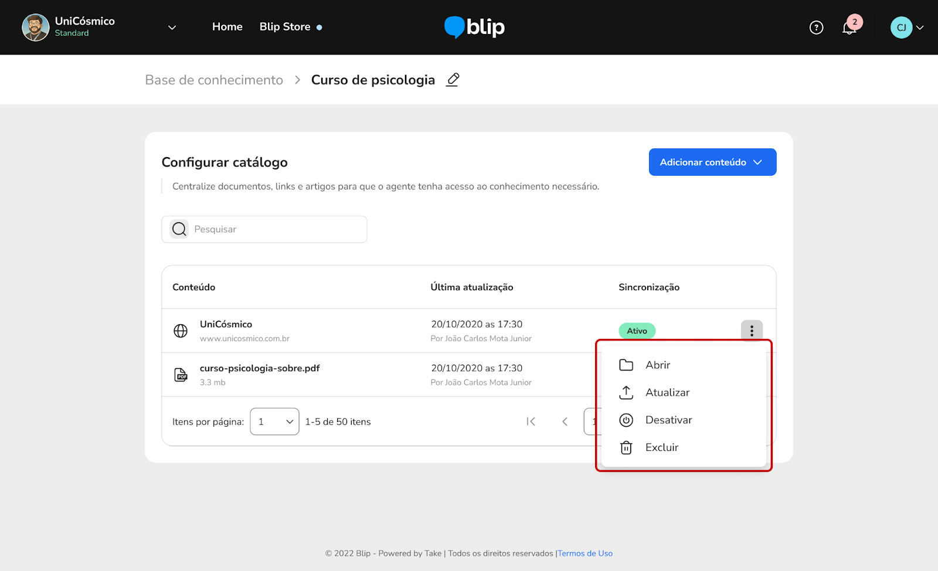Click the Blip logo in header
This screenshot has width=938, height=571.
tap(474, 27)
